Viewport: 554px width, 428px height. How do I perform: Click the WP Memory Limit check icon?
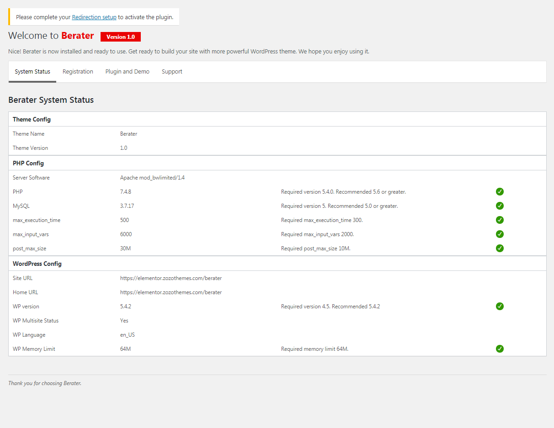(500, 349)
